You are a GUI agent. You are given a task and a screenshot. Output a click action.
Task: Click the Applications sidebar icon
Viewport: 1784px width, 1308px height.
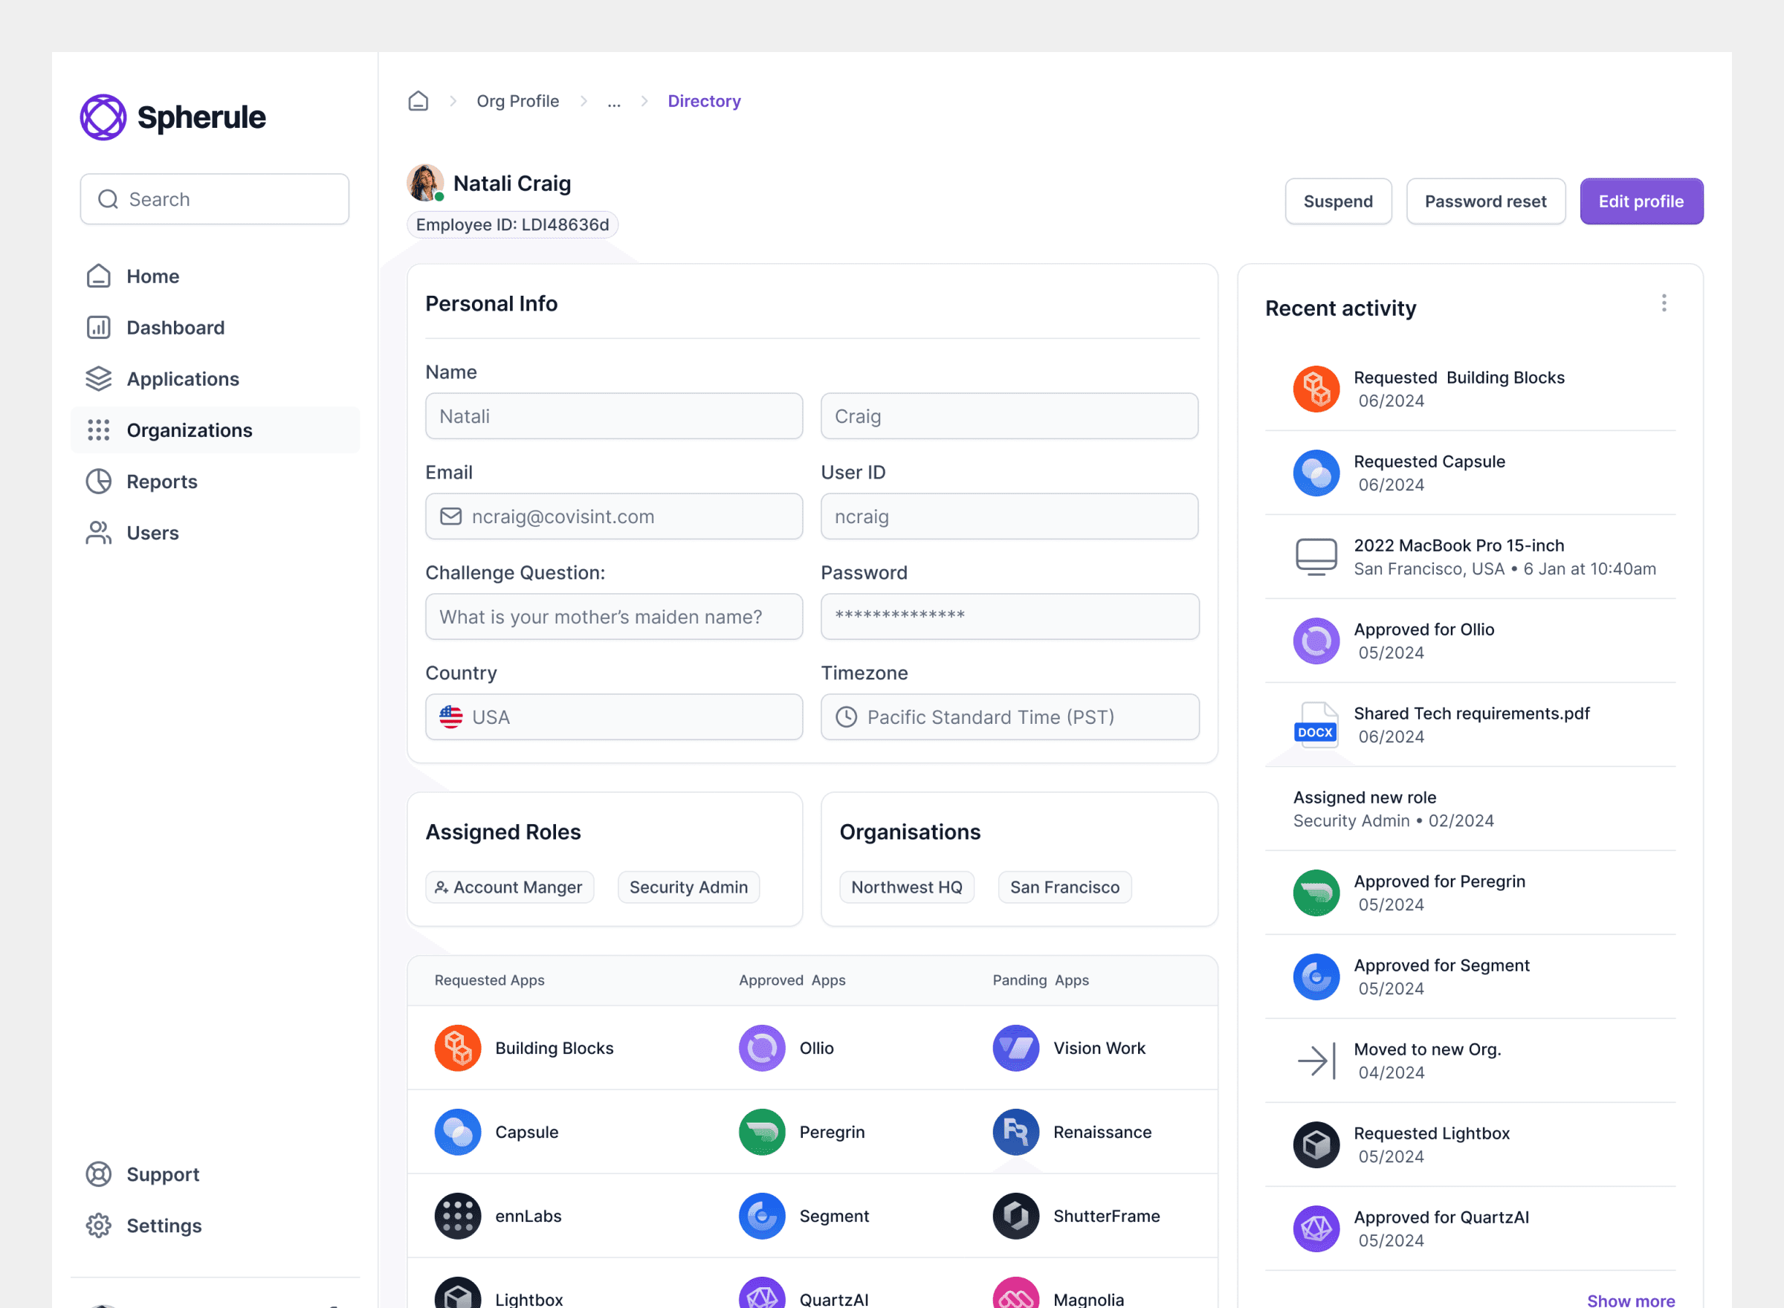pyautogui.click(x=98, y=378)
